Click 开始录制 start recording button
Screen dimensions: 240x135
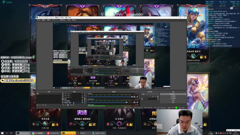tap(173, 96)
